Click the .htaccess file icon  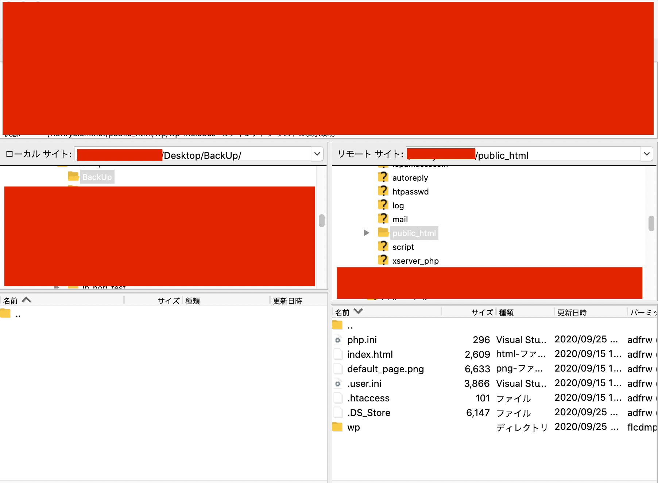click(x=338, y=398)
